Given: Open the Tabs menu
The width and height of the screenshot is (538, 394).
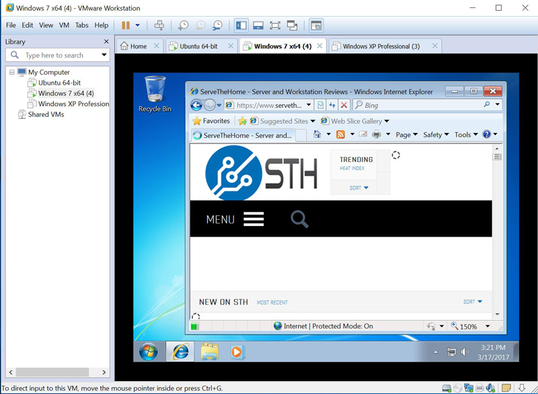Looking at the screenshot, I should point(81,25).
